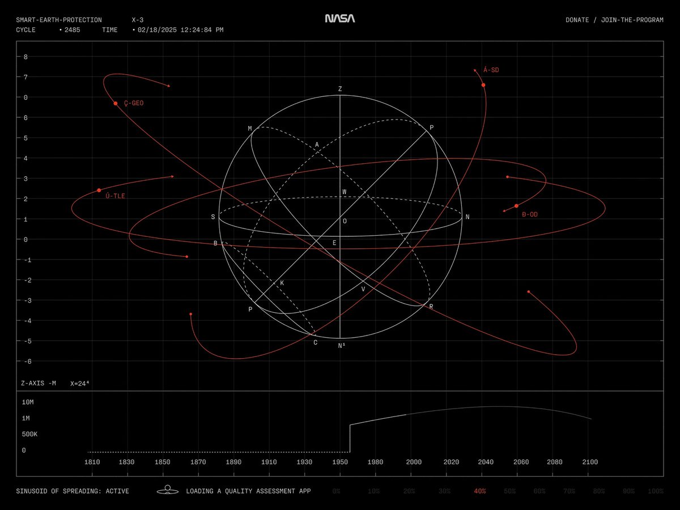Select point C on the sphere

316,342
